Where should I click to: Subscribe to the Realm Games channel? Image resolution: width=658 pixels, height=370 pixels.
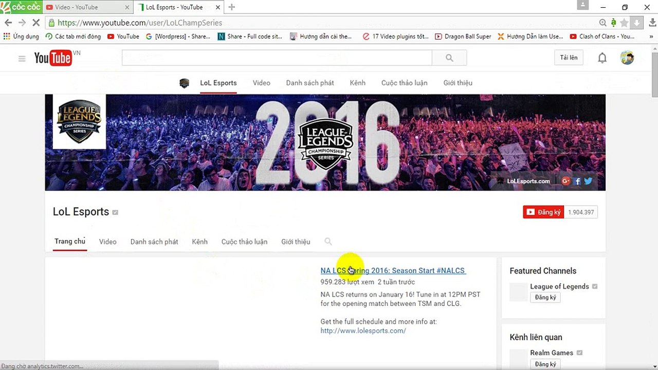545,364
